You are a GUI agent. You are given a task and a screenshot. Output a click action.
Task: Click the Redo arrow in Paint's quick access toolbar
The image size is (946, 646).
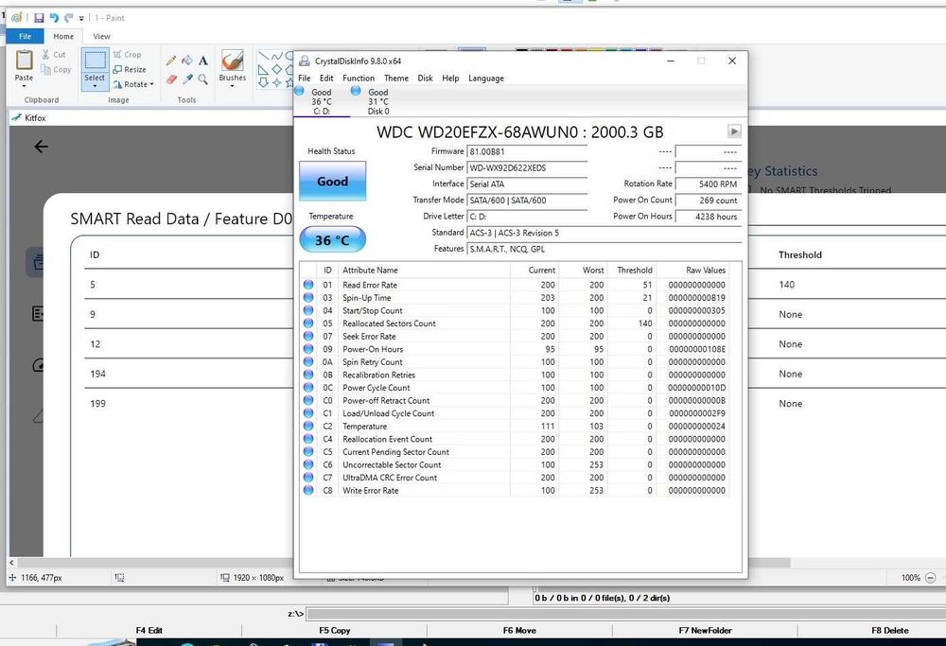(68, 18)
